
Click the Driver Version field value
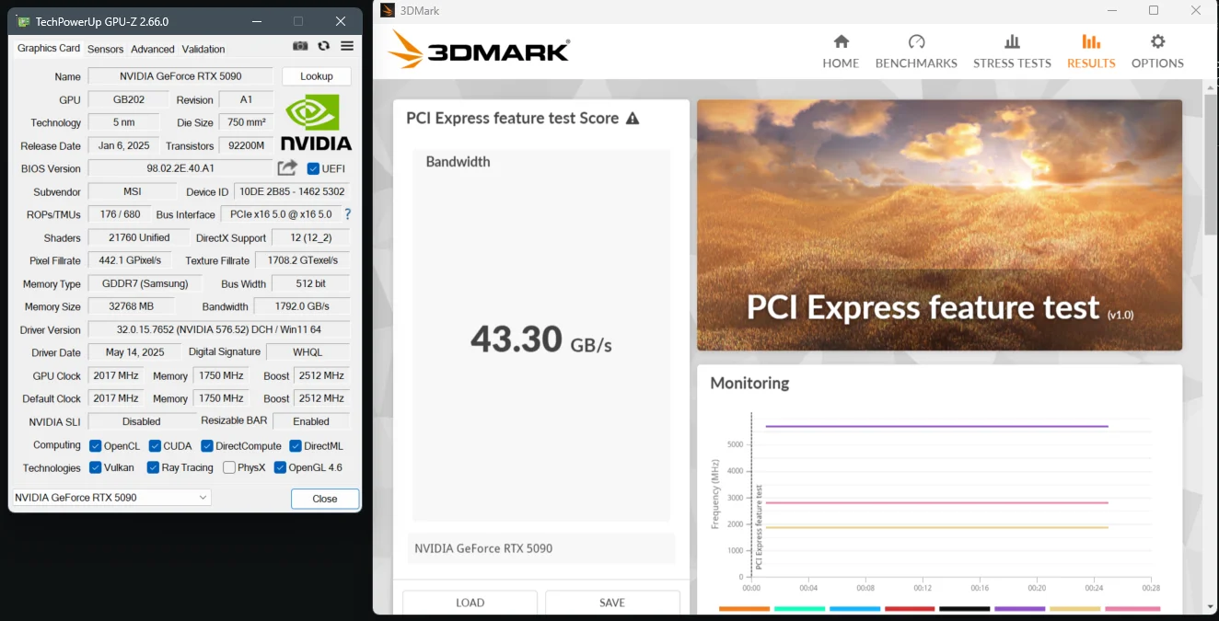coord(219,329)
